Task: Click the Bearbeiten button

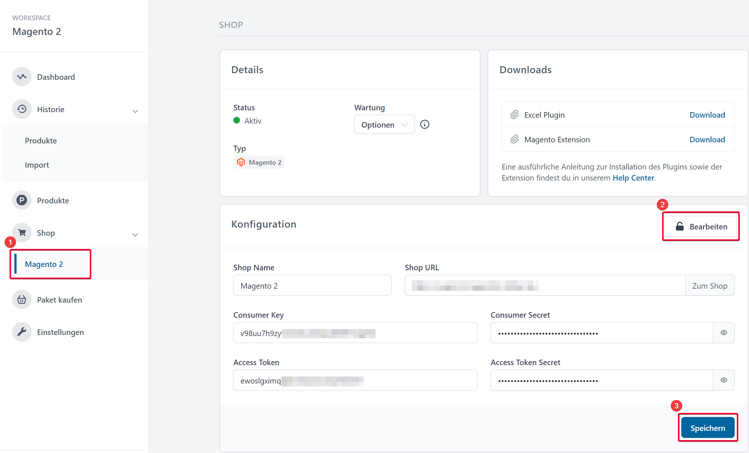Action: pos(701,226)
